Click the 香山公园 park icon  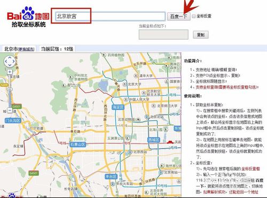(x=64, y=85)
